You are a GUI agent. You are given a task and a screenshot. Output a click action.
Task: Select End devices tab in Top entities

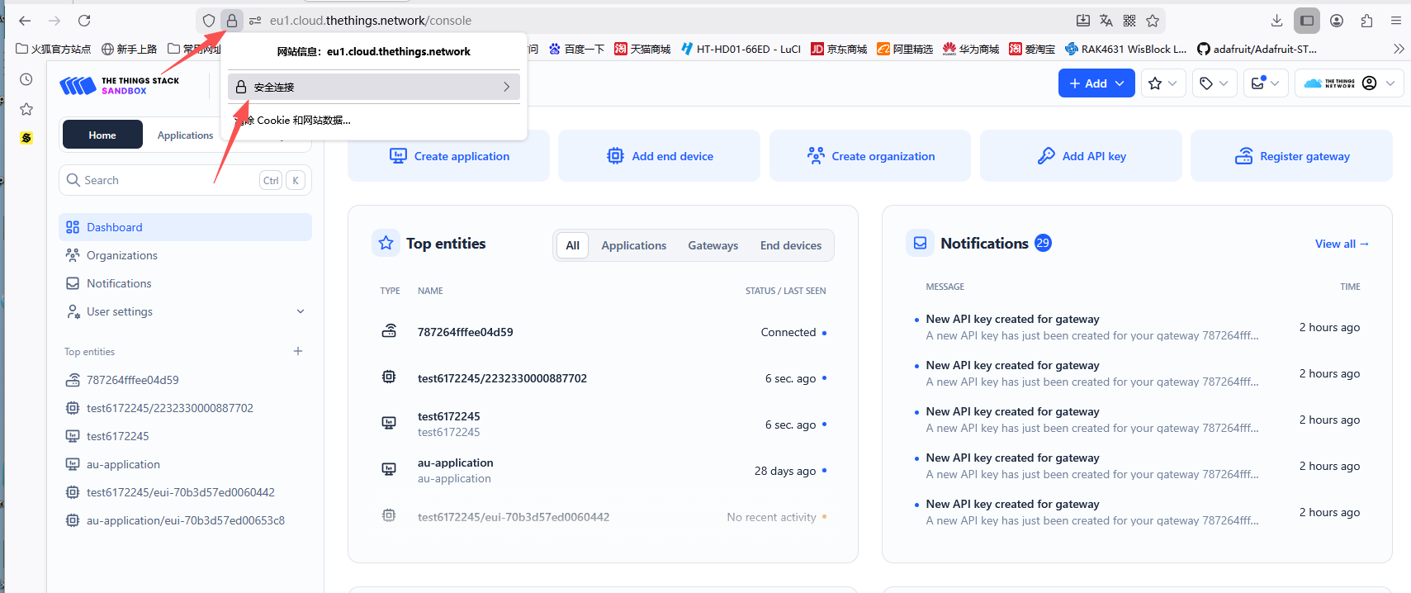pos(790,245)
